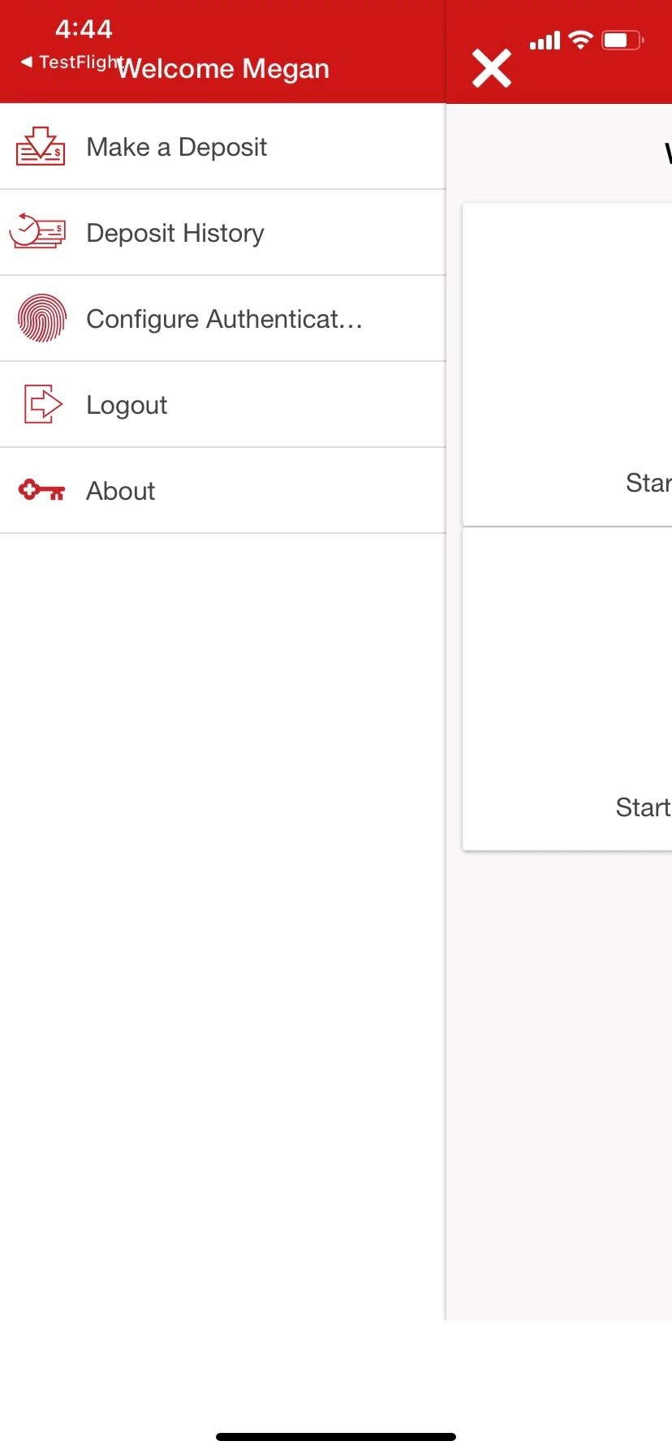Tap the TestFlight back arrow

pyautogui.click(x=26, y=62)
